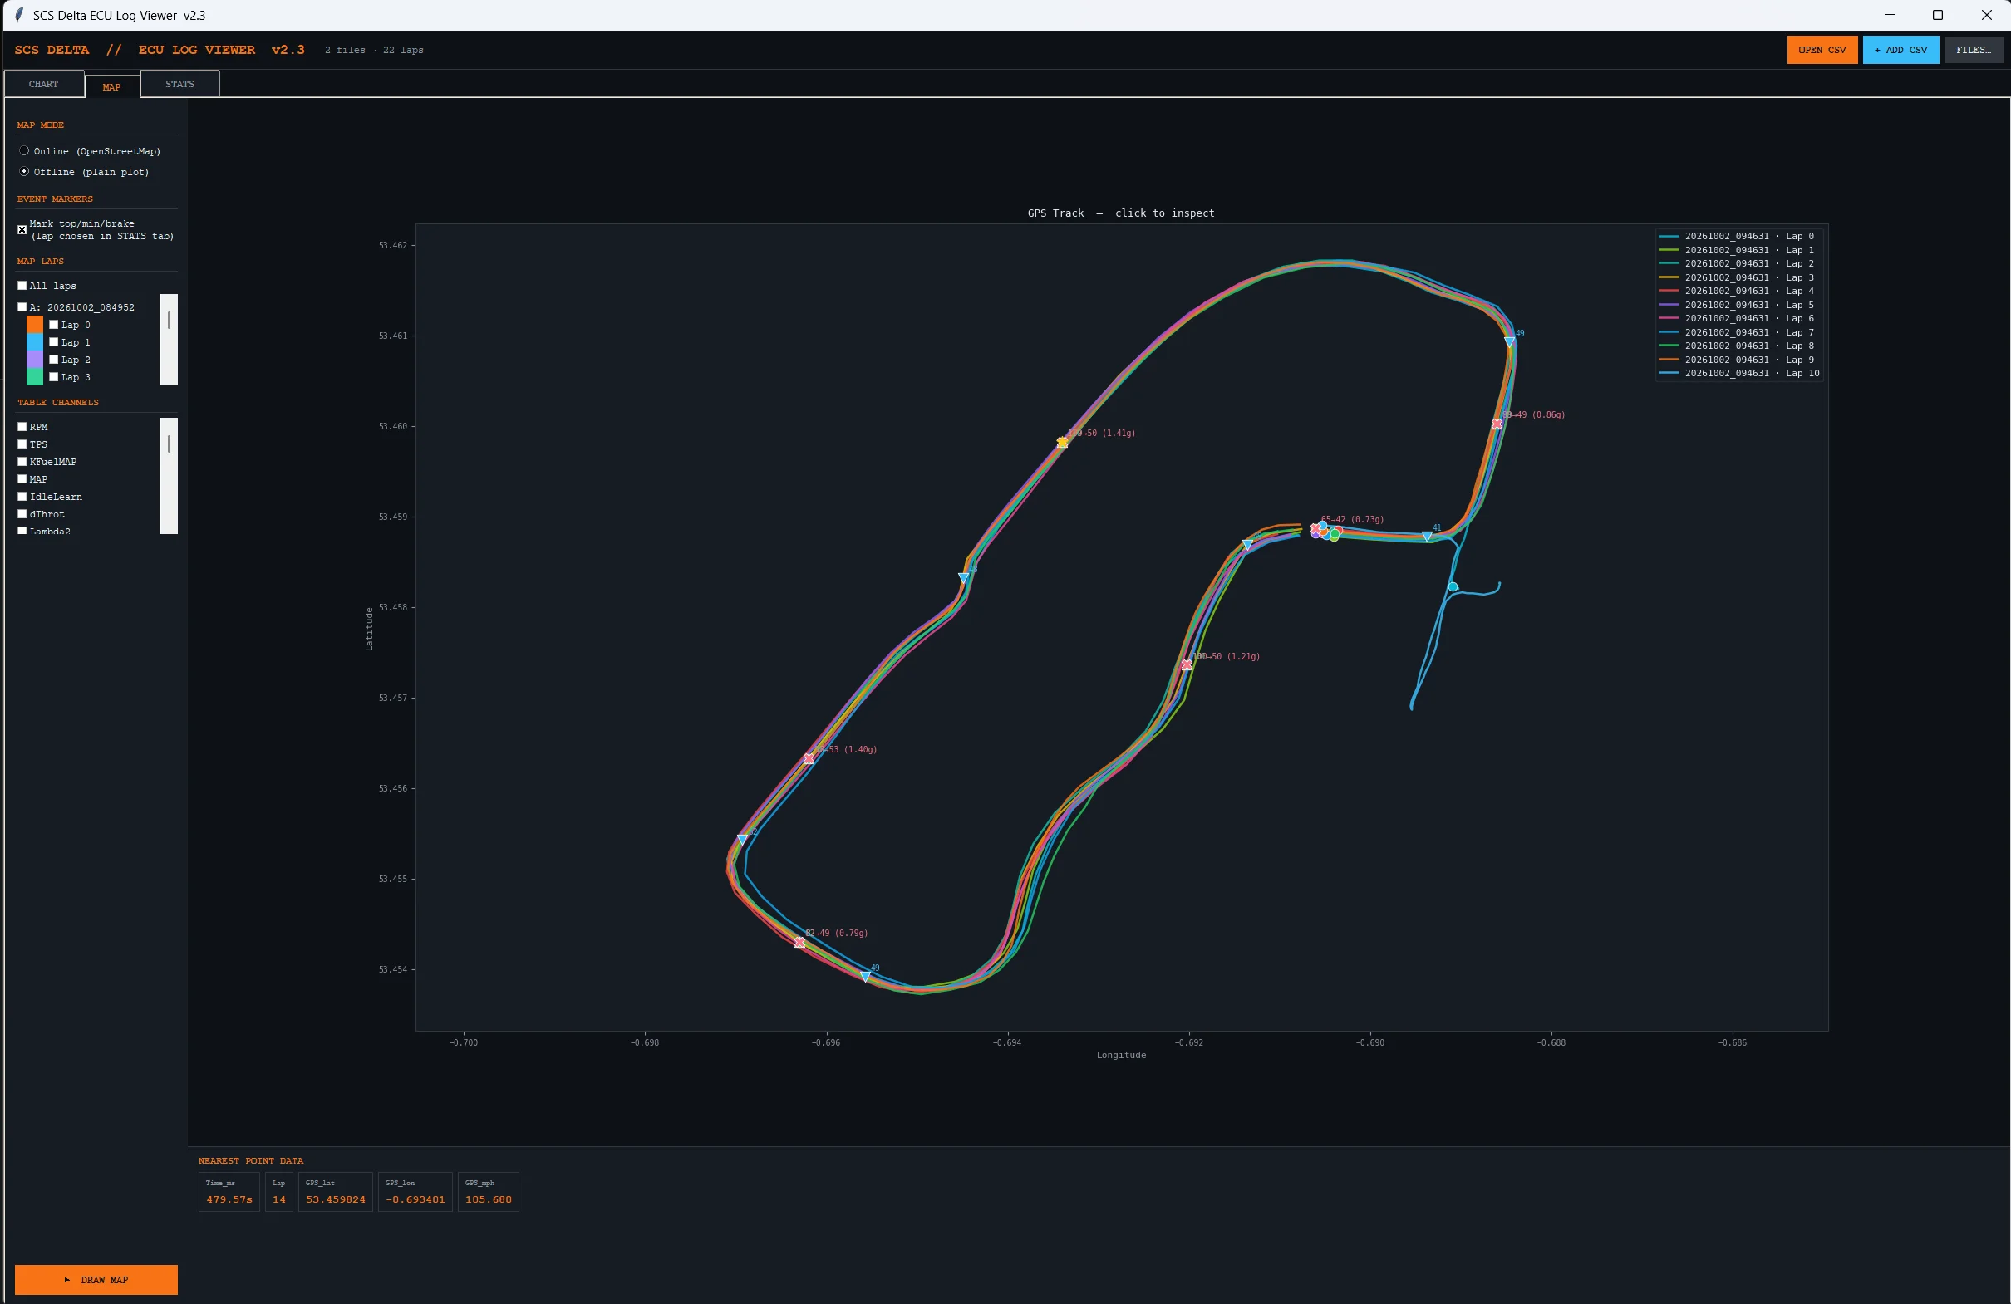Viewport: 2011px width, 1304px height.
Task: Click the feather app icon in title bar
Action: point(17,15)
